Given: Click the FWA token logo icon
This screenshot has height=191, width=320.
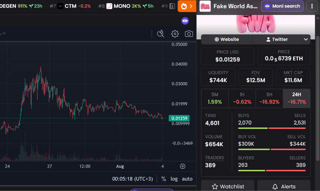Looking at the screenshot, I should tap(205, 6).
